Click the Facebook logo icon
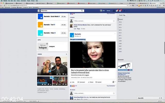This screenshot has width=165, height=103. [x=39, y=11]
